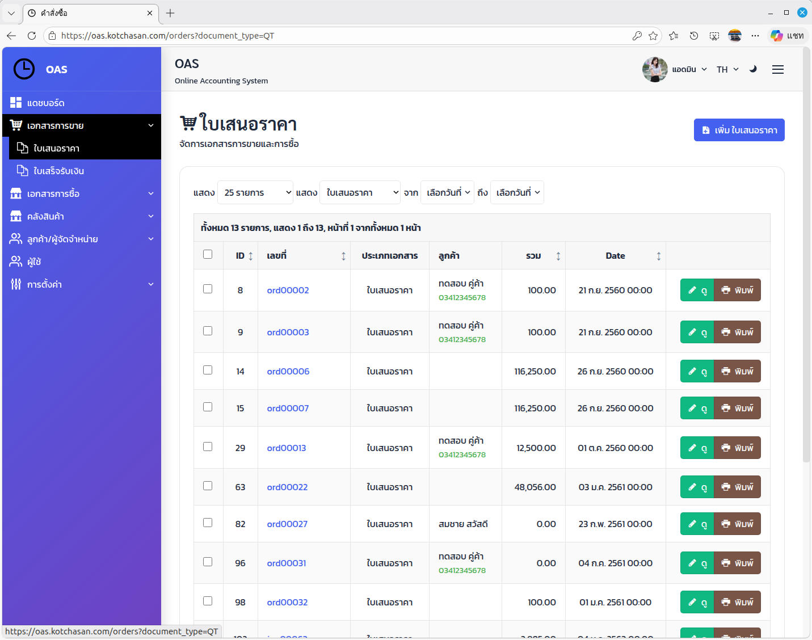
Task: Click the edit button for ord00003
Action: coord(697,332)
